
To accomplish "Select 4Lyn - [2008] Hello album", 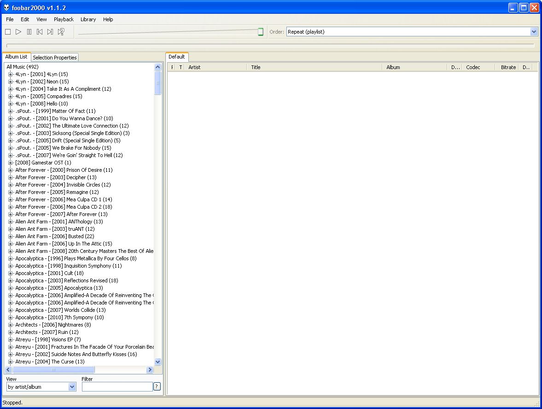I will click(41, 104).
